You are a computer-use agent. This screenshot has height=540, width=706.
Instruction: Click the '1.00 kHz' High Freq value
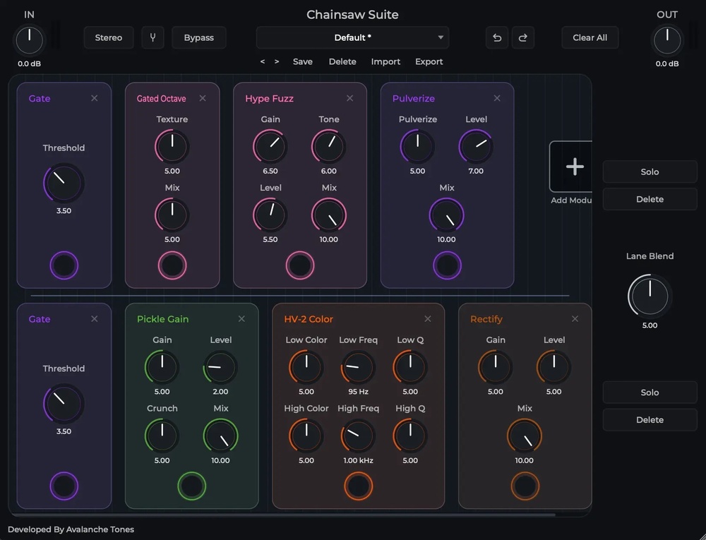coord(359,460)
